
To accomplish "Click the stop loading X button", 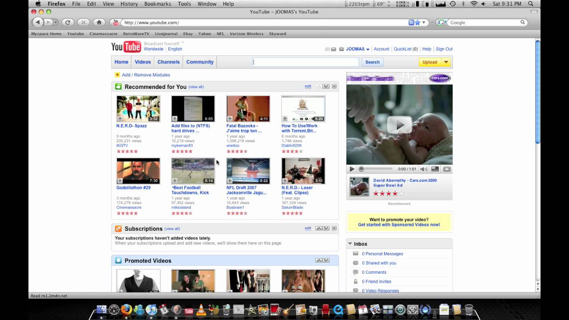I will (83, 22).
